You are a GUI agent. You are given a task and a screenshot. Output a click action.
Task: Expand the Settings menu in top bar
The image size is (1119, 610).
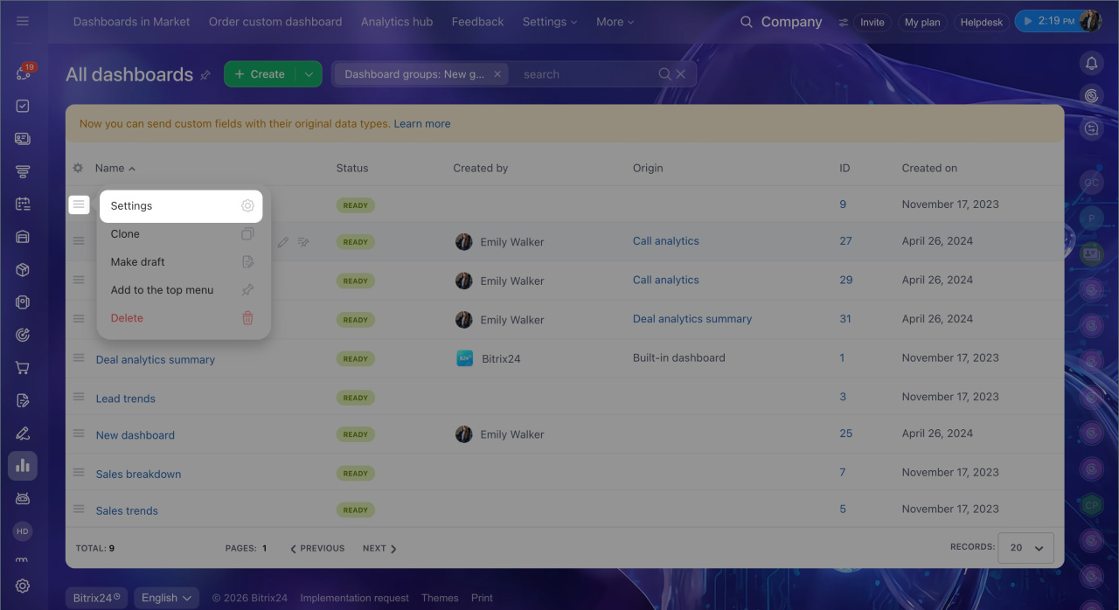pyautogui.click(x=550, y=22)
